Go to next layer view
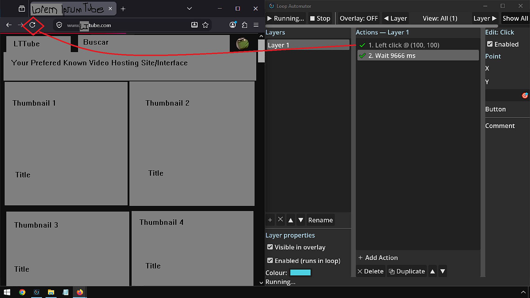Screen dimensions: 530x298 point(485,18)
